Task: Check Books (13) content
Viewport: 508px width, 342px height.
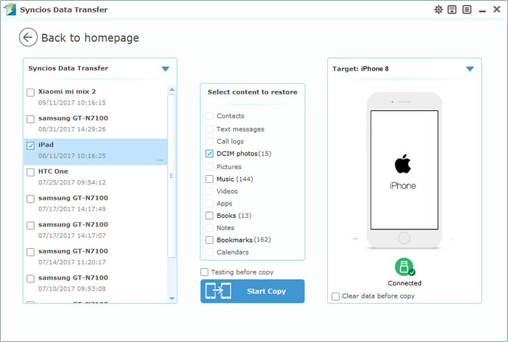Action: click(x=209, y=216)
